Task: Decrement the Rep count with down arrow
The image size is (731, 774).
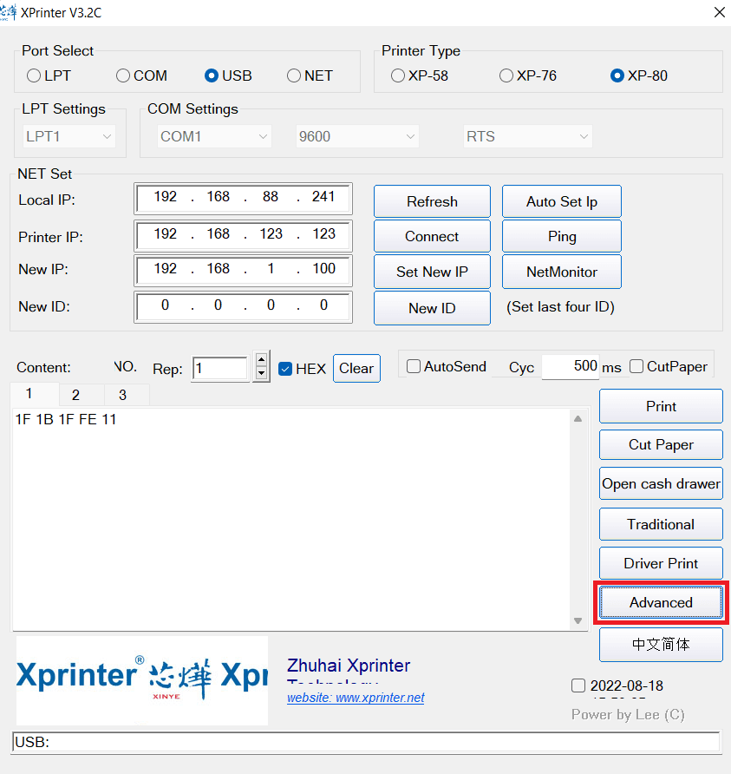Action: [x=261, y=374]
